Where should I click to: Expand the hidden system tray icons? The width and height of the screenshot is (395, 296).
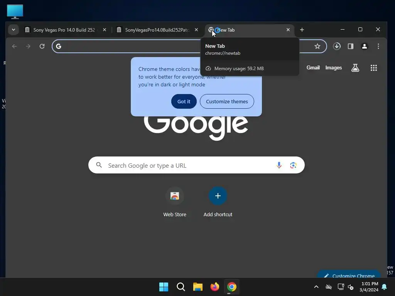click(x=316, y=287)
